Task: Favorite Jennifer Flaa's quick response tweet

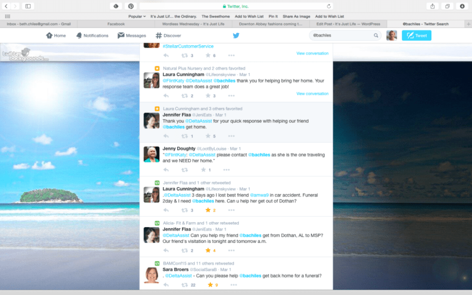Action: [x=208, y=136]
